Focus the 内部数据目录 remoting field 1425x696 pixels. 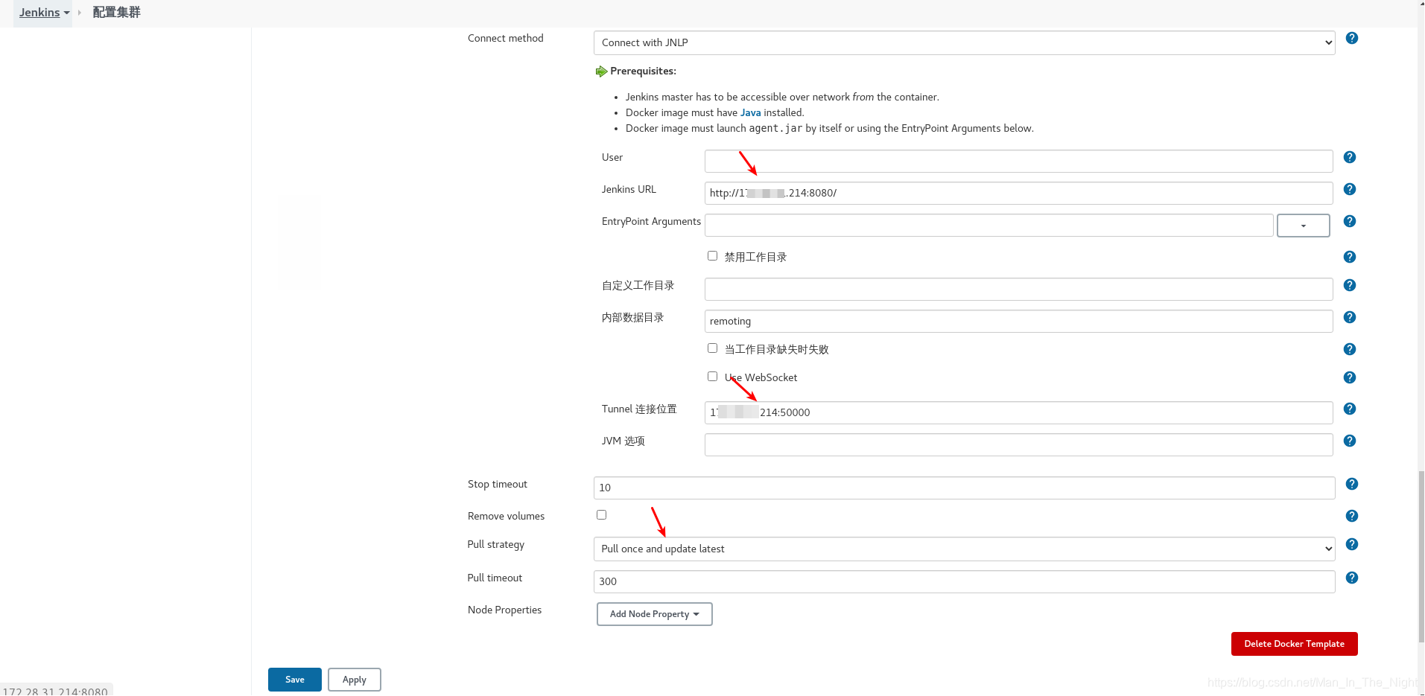(1018, 321)
